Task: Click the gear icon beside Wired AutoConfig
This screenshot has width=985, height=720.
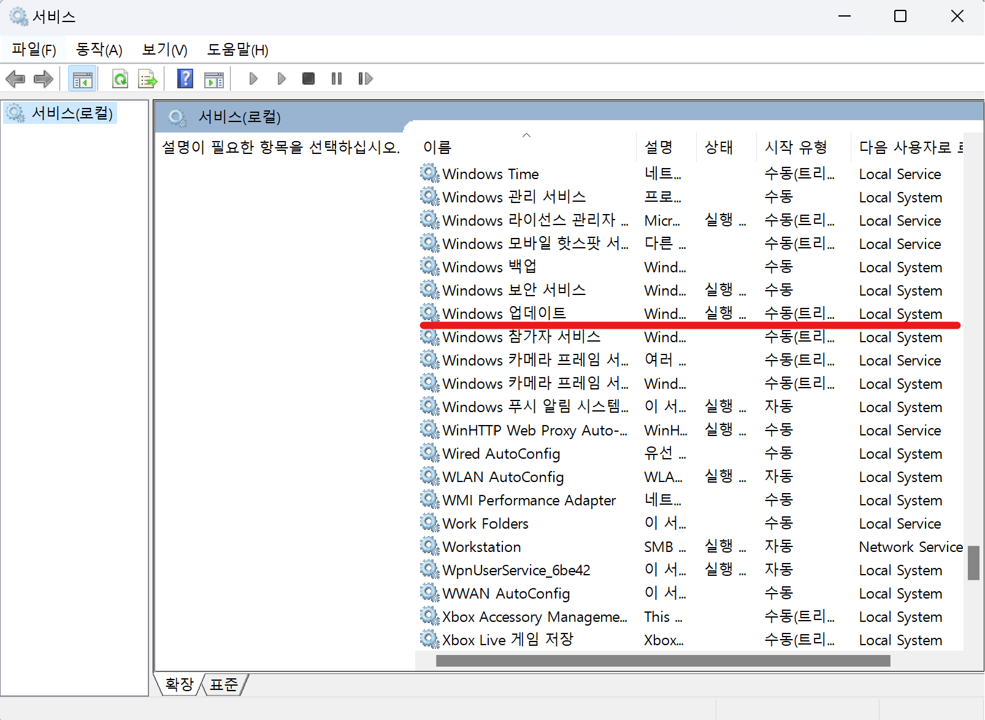Action: point(430,453)
